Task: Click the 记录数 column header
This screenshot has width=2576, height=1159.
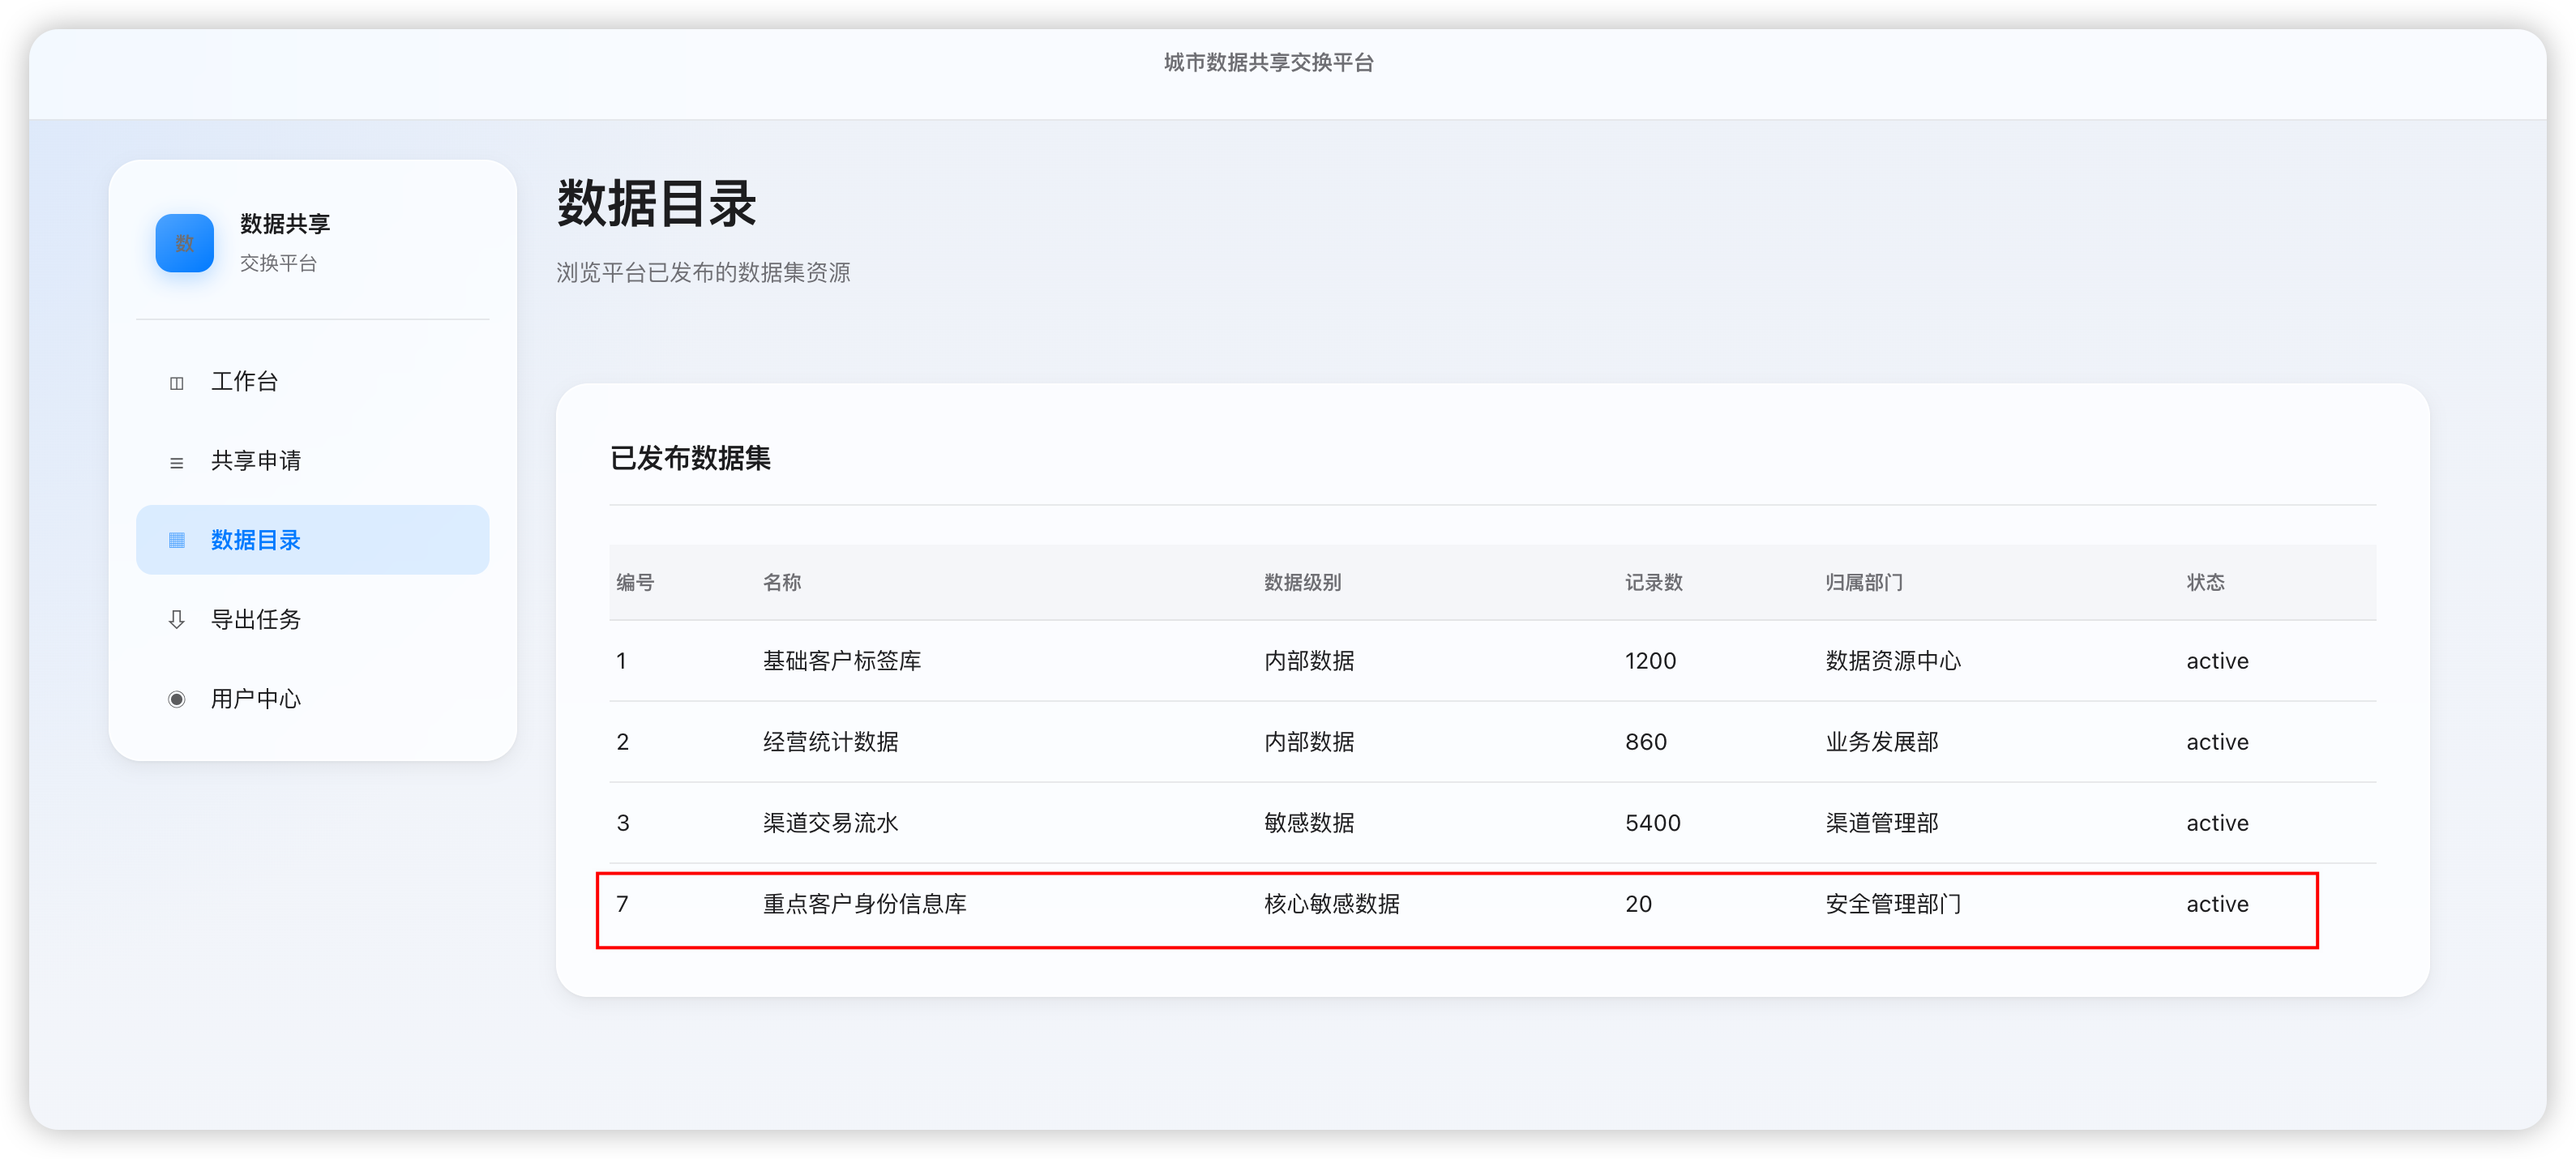Action: pyautogui.click(x=1653, y=582)
